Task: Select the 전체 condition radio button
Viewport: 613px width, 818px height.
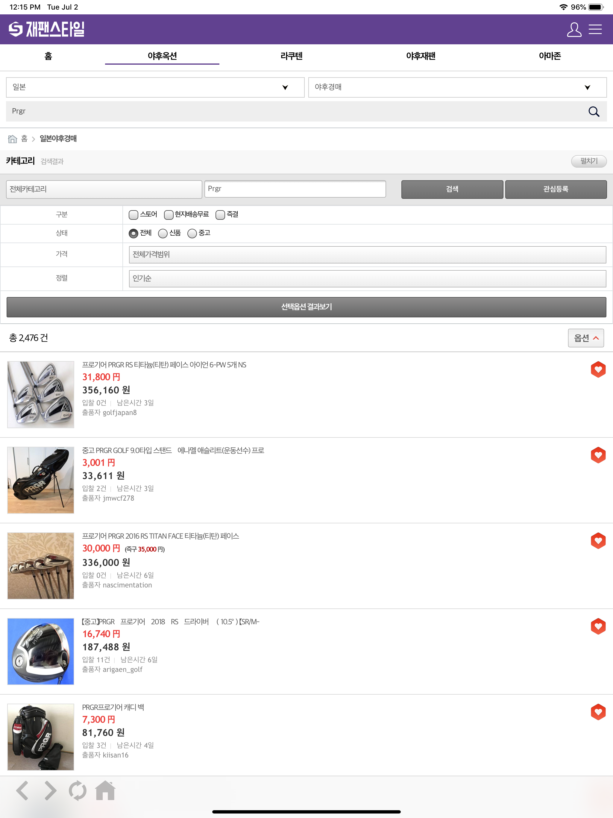Action: coord(133,233)
